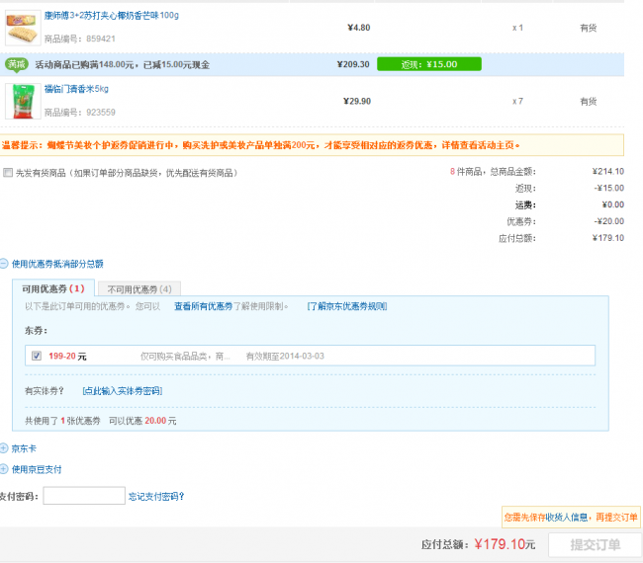This screenshot has height=563, width=643.
Task: Click the 福临门 rice product image
Action: (x=22, y=101)
